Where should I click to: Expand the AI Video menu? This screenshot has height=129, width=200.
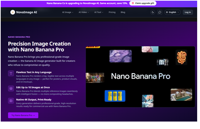(x=84, y=12)
